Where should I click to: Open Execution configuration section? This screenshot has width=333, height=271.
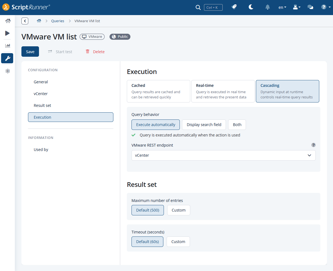pyautogui.click(x=71, y=117)
